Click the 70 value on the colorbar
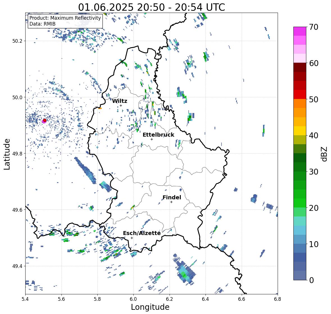This screenshot has width=331, height=314. click(314, 27)
